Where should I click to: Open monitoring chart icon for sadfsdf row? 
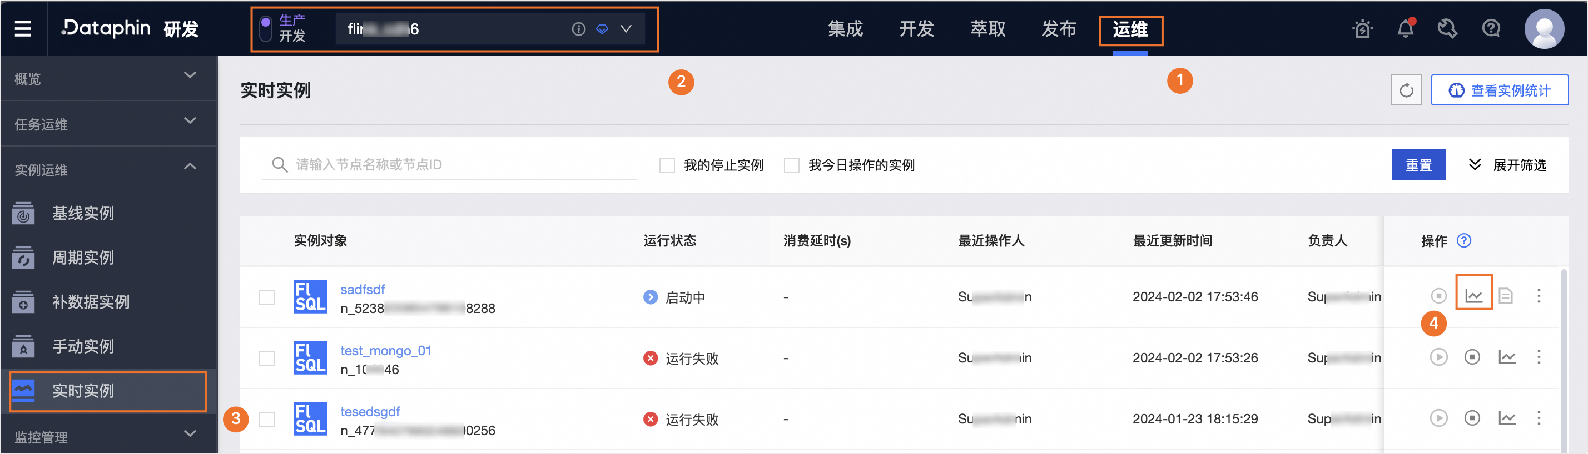point(1473,296)
